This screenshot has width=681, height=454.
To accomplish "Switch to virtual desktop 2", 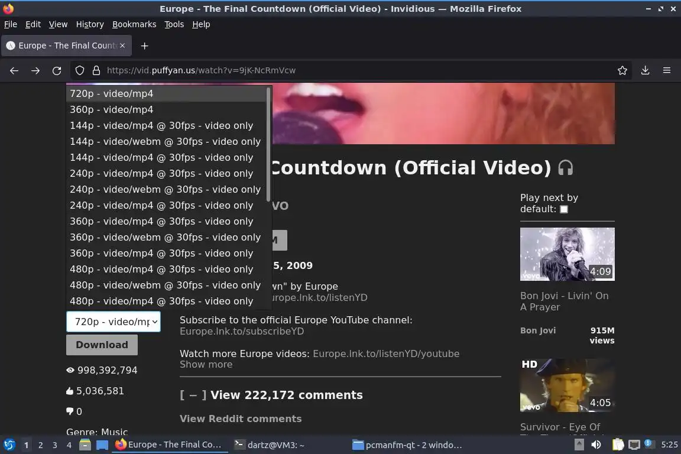I will [40, 445].
